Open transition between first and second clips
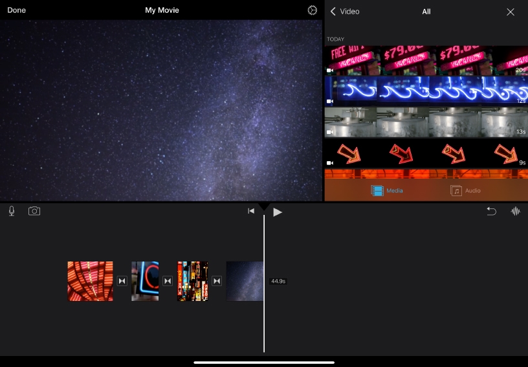This screenshot has width=528, height=367. click(122, 281)
